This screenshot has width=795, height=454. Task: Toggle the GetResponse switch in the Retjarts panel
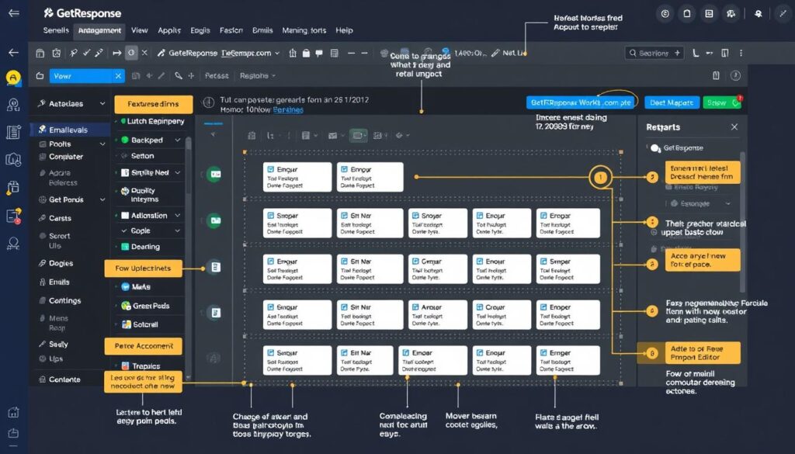[x=655, y=148]
